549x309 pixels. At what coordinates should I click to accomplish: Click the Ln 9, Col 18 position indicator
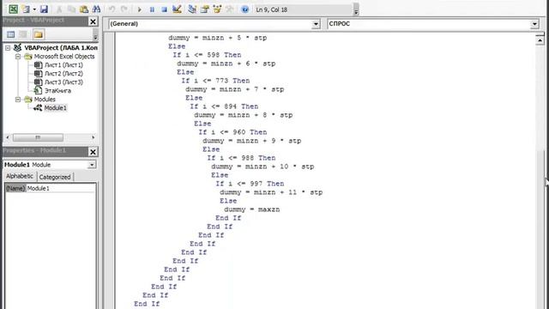(x=271, y=9)
